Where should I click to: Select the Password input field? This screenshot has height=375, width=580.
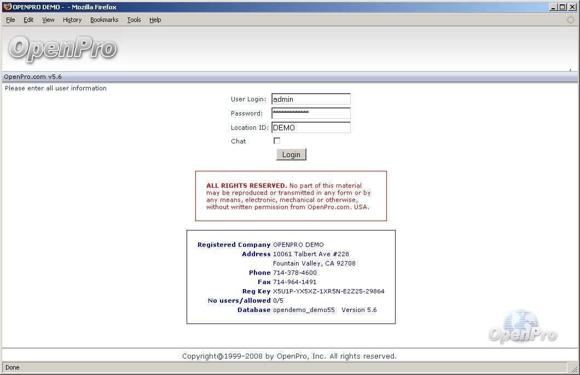click(311, 113)
